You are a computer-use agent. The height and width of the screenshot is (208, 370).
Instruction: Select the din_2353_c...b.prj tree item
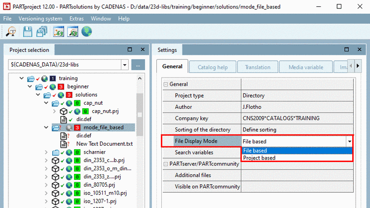[104, 160]
